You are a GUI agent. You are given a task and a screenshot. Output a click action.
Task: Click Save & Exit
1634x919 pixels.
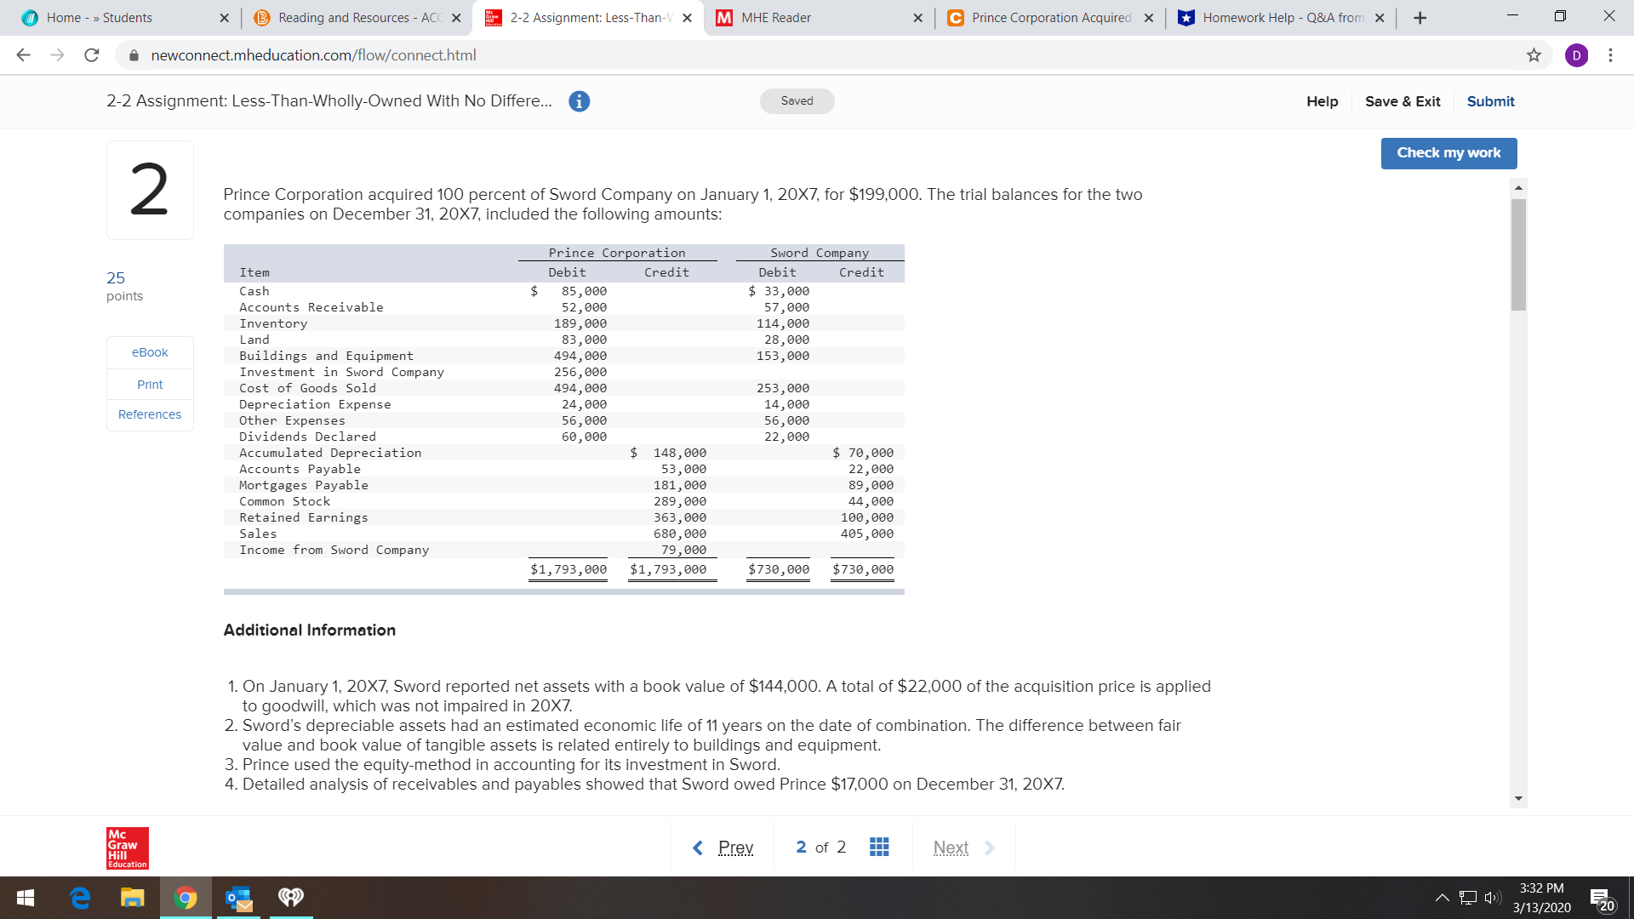1403,101
